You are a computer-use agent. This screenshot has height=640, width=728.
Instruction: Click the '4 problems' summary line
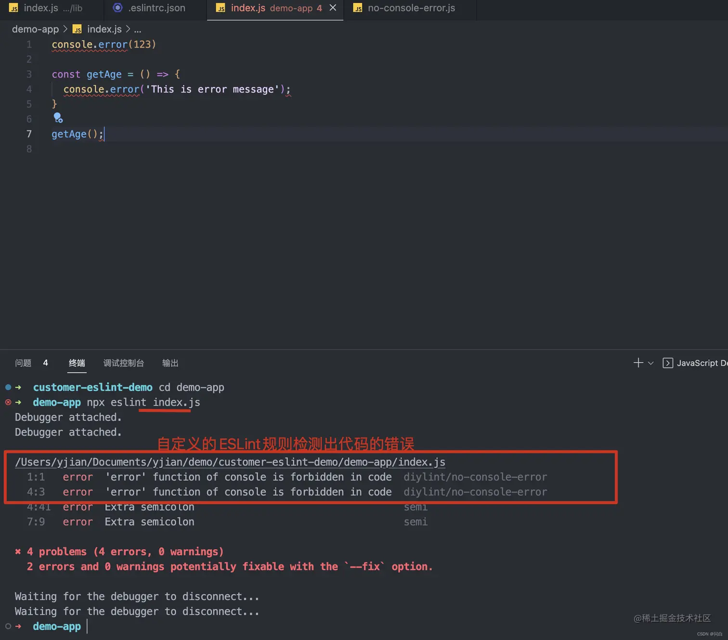(x=119, y=551)
